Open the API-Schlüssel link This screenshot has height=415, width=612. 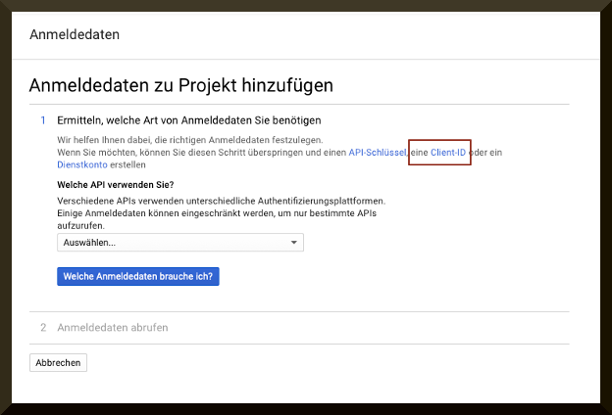pyautogui.click(x=377, y=153)
